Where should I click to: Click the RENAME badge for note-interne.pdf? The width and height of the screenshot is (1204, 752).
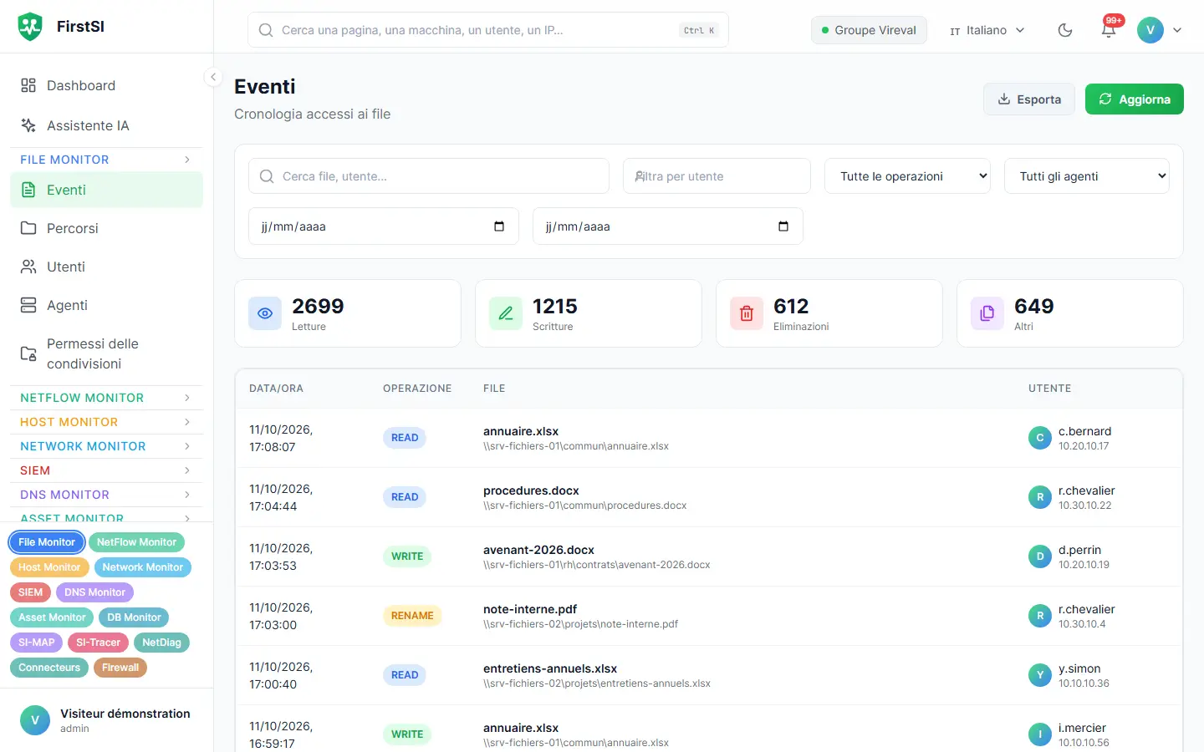point(412,616)
